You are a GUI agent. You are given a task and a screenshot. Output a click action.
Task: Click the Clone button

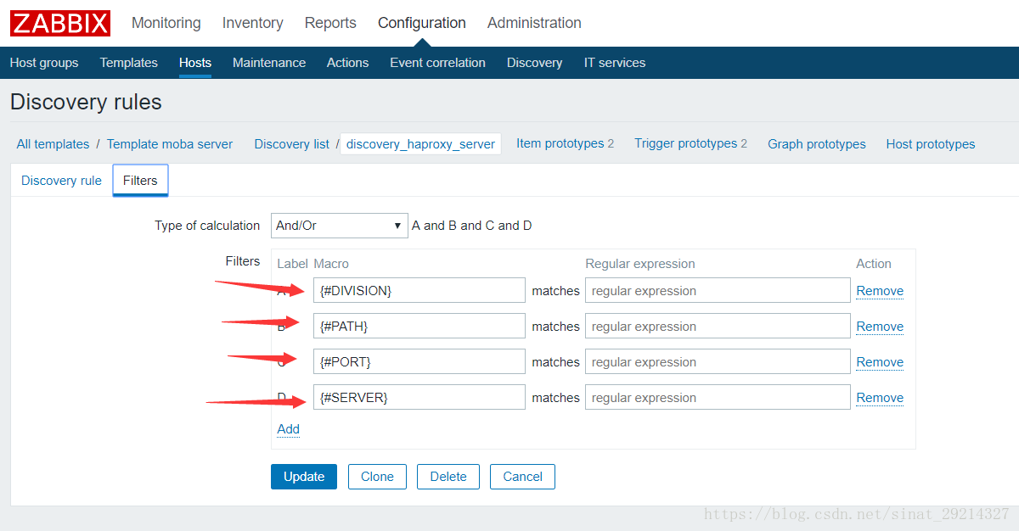377,477
